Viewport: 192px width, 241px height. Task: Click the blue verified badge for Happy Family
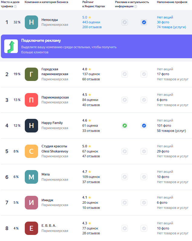coord(144,126)
